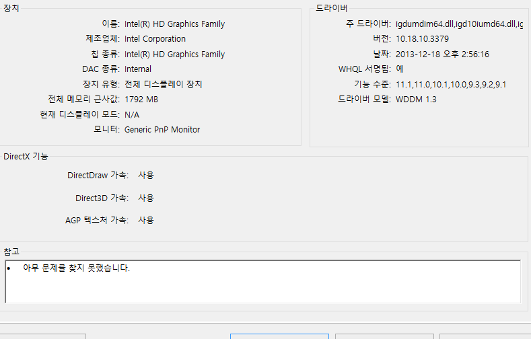Click the display mode value N/A
The width and height of the screenshot is (531, 339).
pyautogui.click(x=132, y=115)
